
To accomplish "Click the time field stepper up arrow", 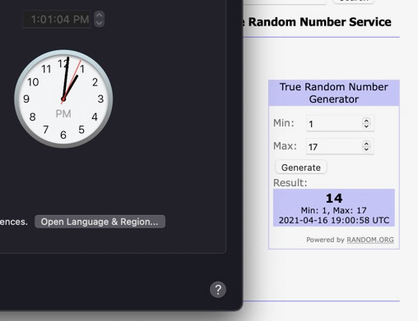I will (100, 16).
